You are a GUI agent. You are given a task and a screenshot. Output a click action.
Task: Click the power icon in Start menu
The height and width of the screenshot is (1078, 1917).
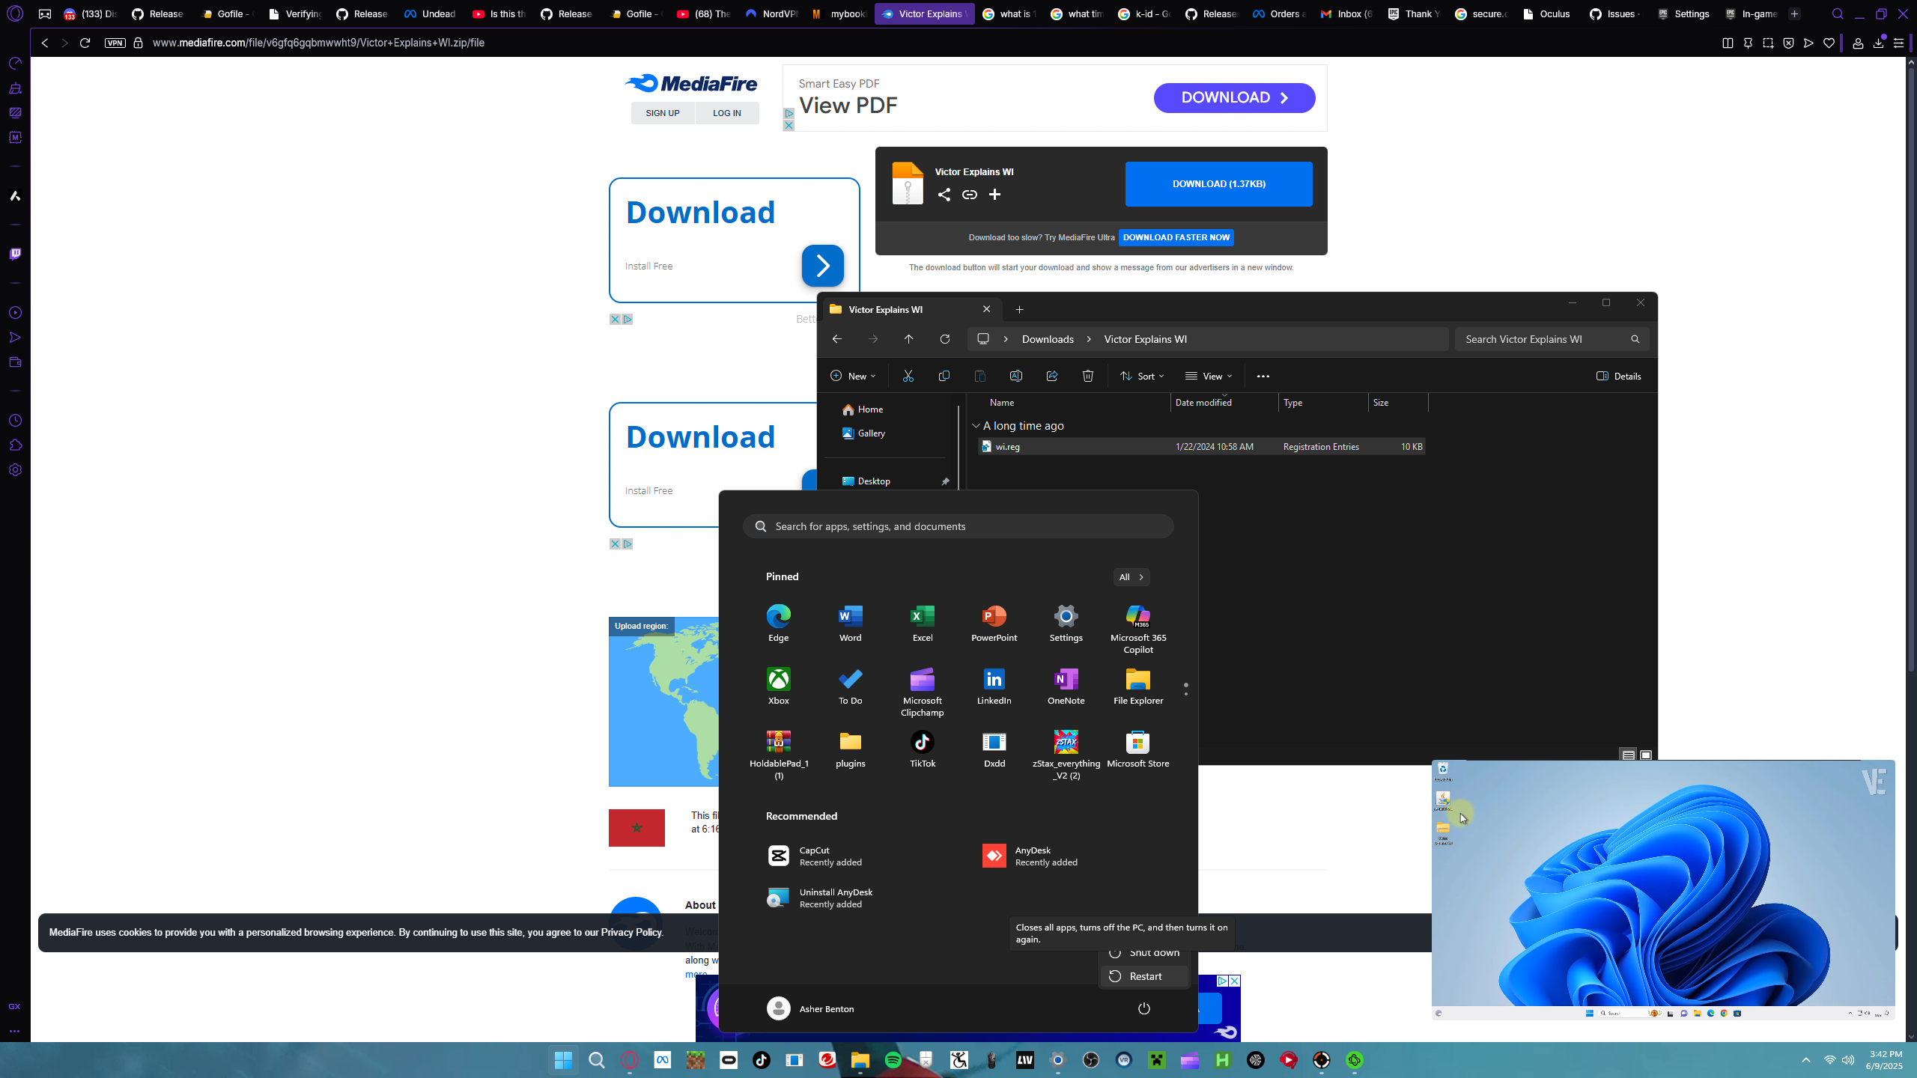(x=1143, y=1008)
